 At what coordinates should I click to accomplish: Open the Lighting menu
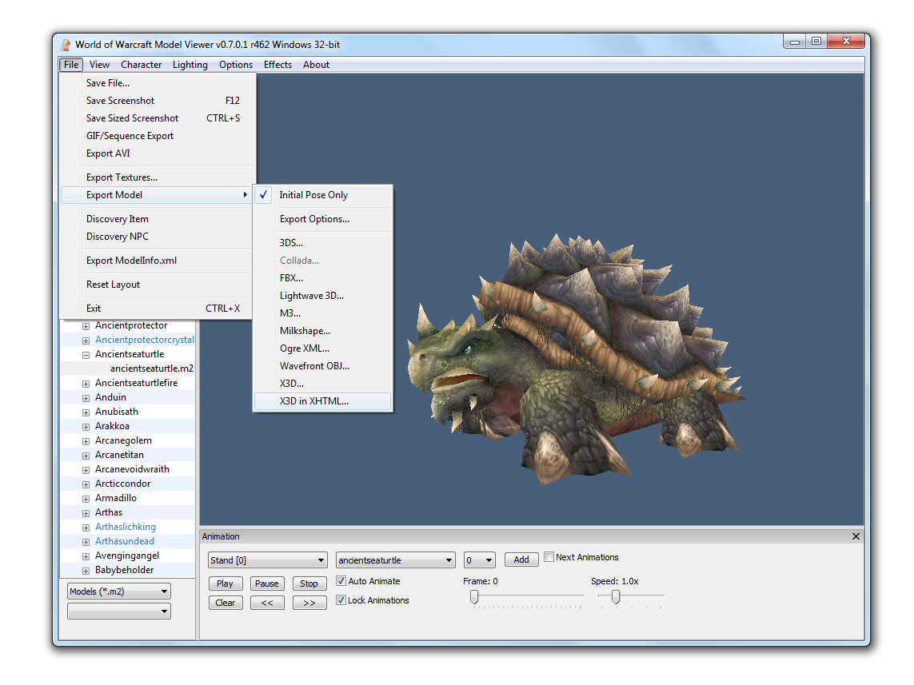(x=190, y=65)
